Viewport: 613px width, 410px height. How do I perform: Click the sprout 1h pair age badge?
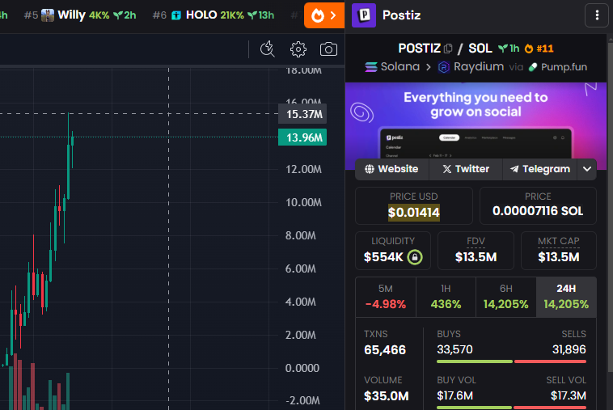tap(509, 49)
